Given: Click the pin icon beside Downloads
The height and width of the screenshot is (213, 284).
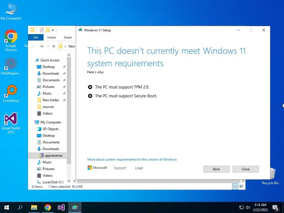Looking at the screenshot, I should pyautogui.click(x=64, y=73).
